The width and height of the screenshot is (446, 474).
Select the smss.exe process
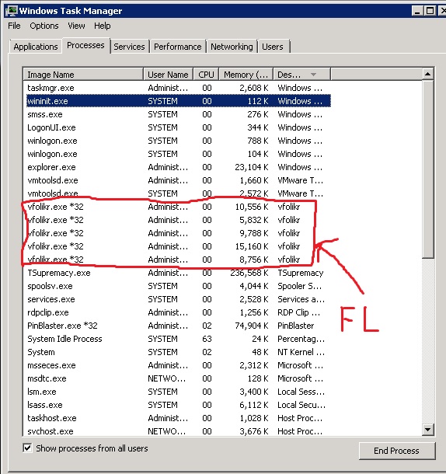coord(177,114)
